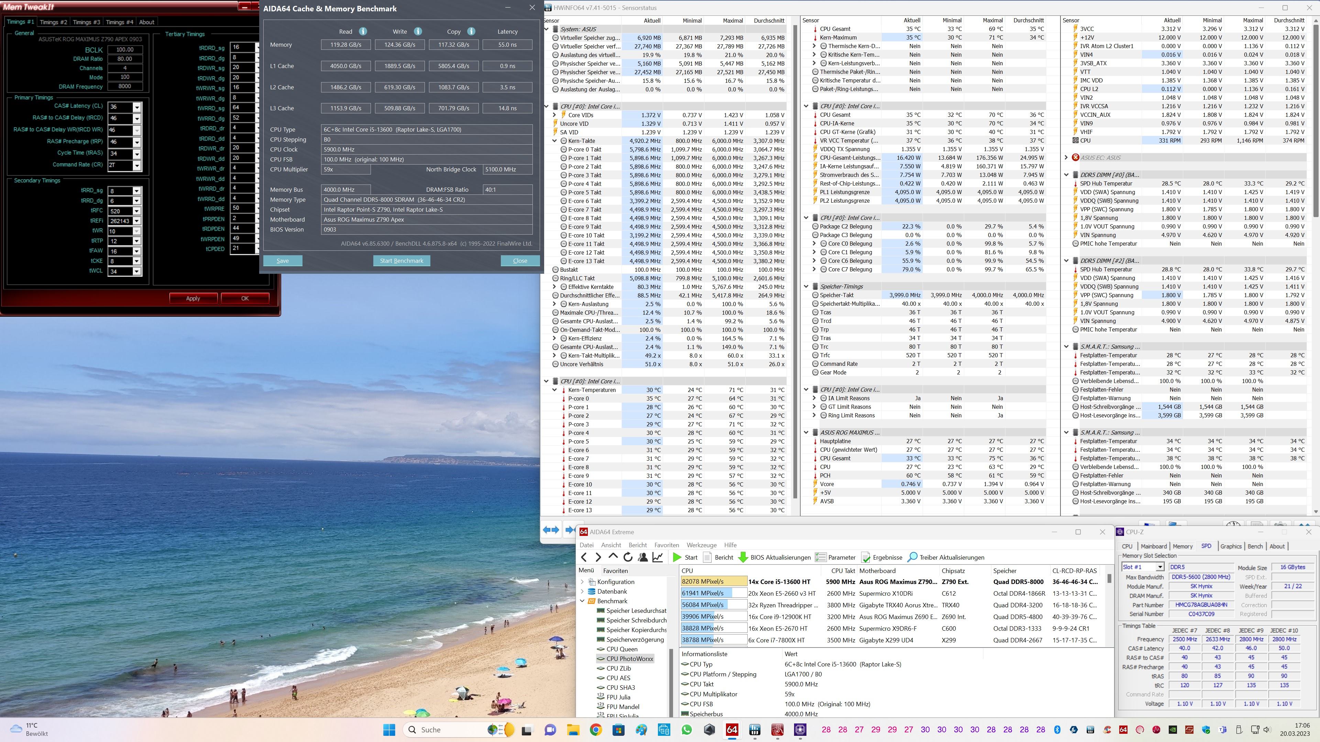Click the Treiber Aktualisierungen magnifier icon

tap(912, 557)
